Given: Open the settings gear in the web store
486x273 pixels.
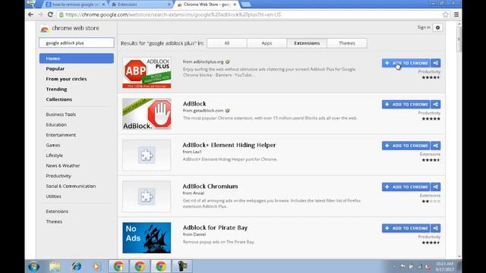Looking at the screenshot, I should (x=437, y=27).
